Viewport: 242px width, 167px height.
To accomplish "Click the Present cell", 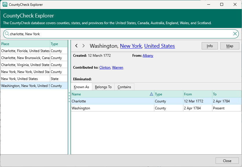I will pos(227,108).
